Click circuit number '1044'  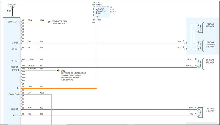click(x=42, y=20)
